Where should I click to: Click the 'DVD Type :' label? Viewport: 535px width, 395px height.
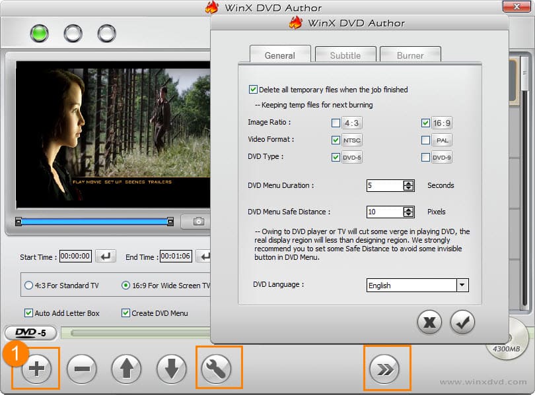[266, 157]
